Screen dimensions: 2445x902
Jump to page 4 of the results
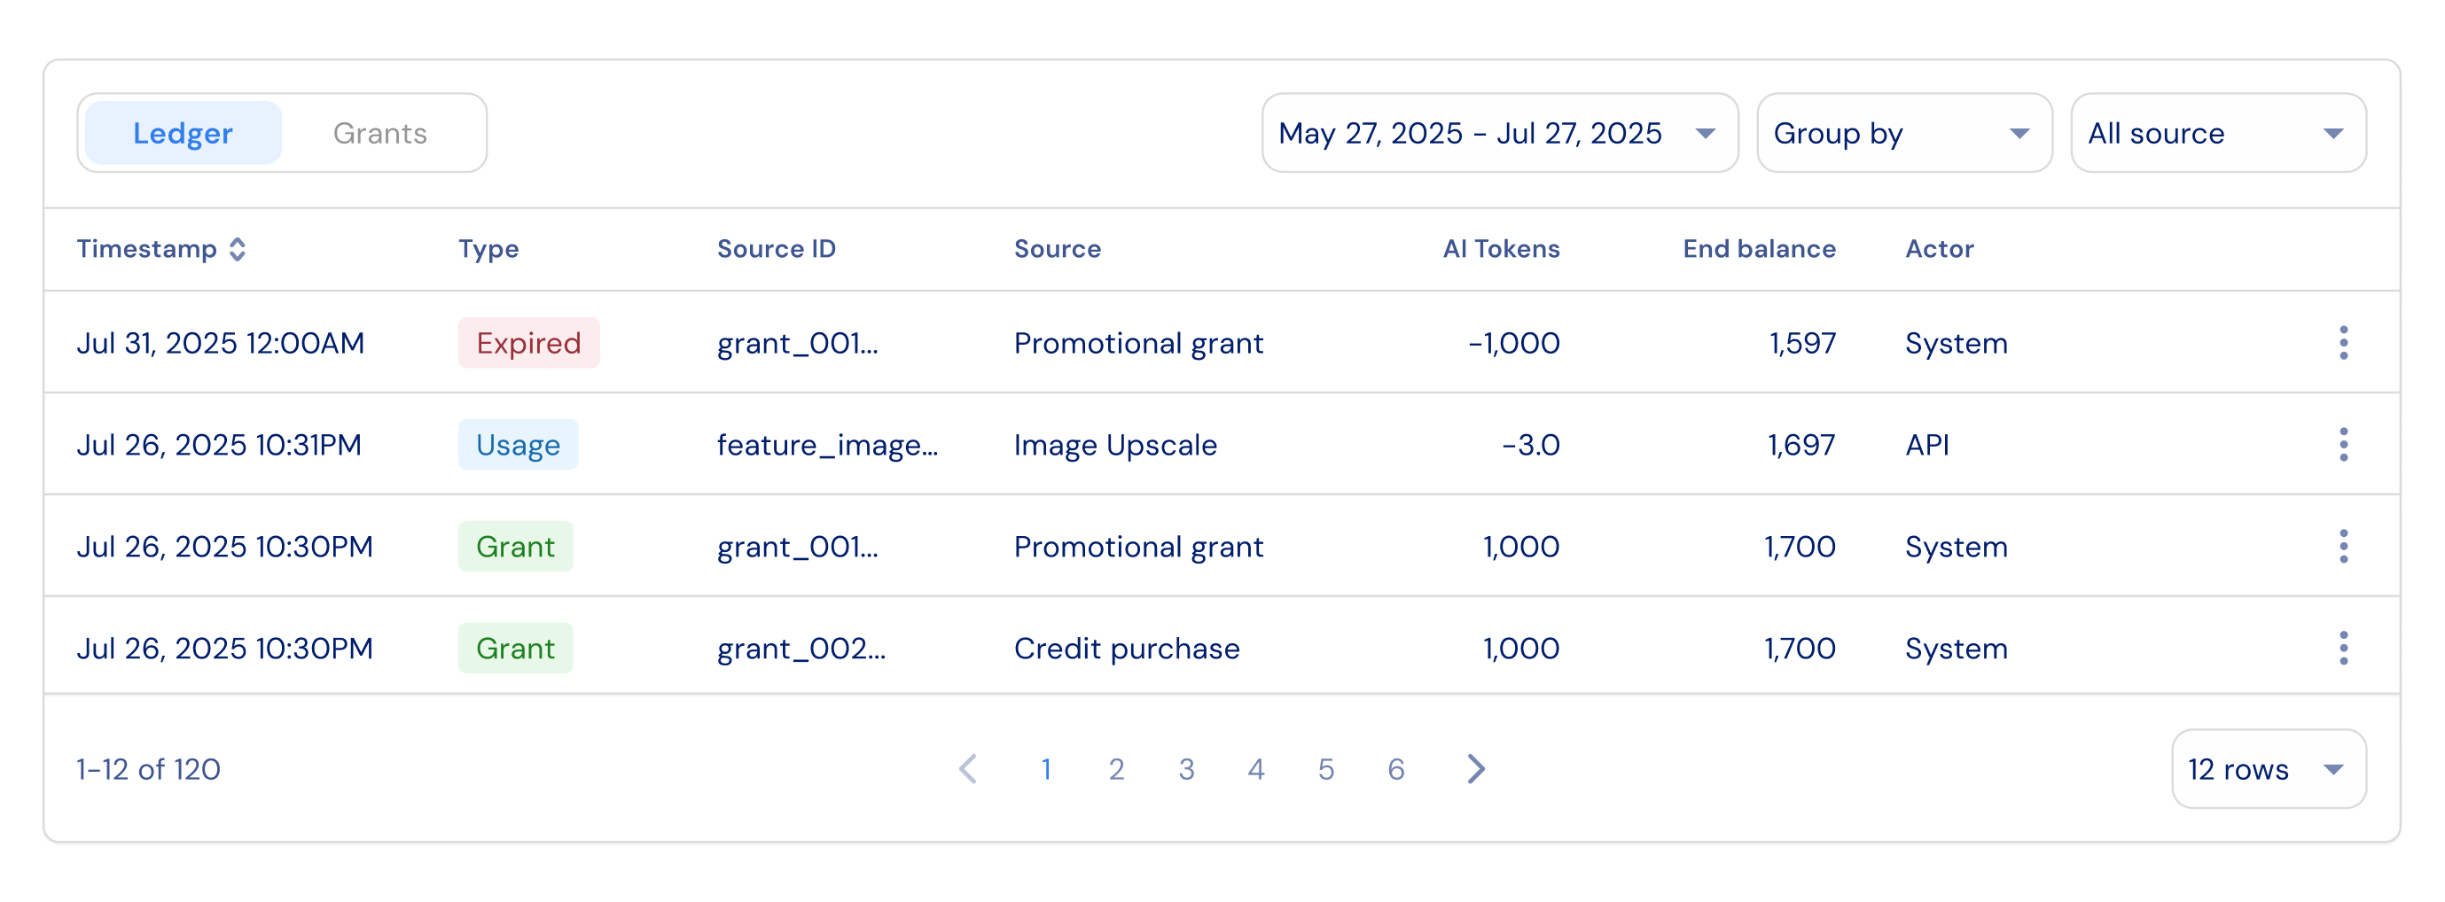click(x=1255, y=769)
